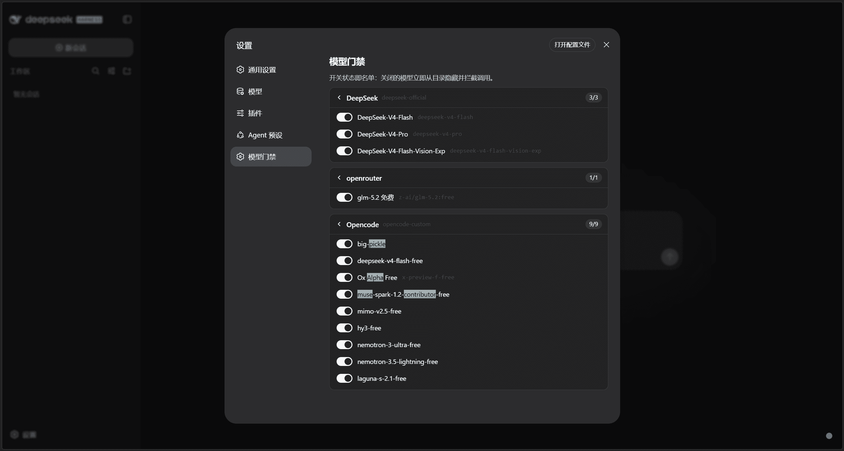Image resolution: width=844 pixels, height=451 pixels.
Task: Click the 设置 dialog title
Action: [244, 45]
